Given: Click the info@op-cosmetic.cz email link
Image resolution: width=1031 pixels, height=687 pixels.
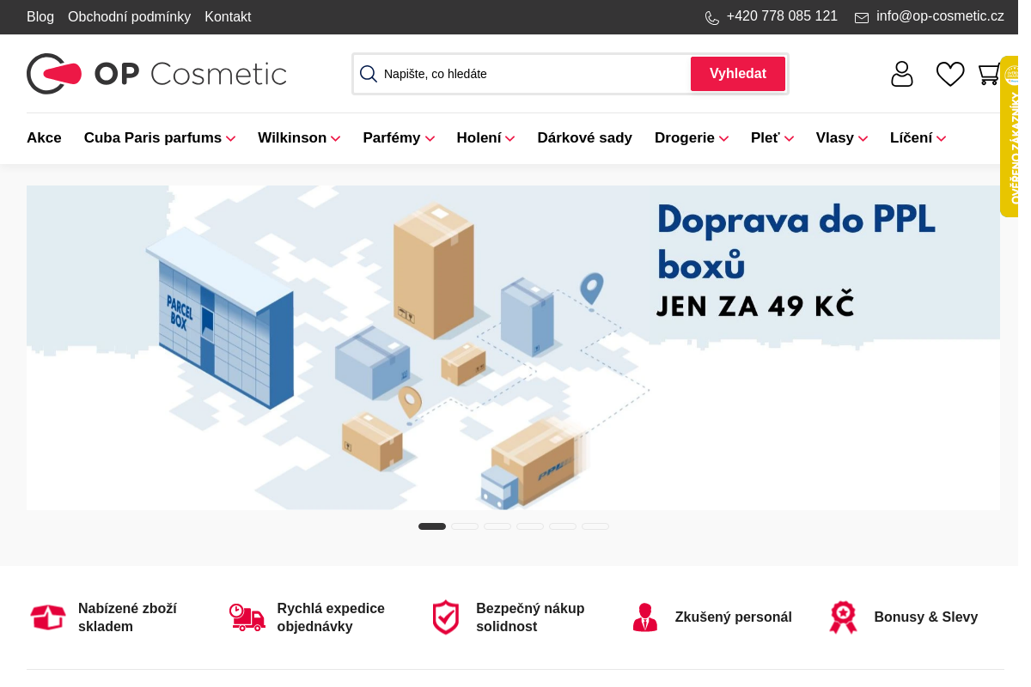Looking at the screenshot, I should [940, 16].
